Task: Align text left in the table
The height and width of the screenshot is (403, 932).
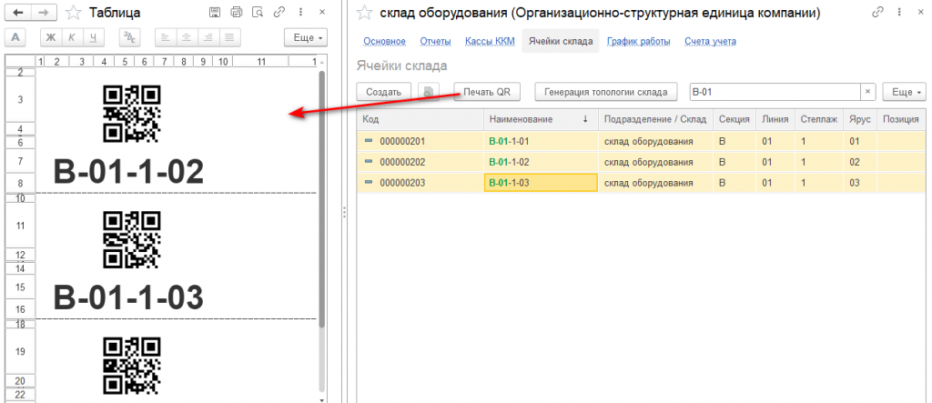Action: click(x=166, y=37)
